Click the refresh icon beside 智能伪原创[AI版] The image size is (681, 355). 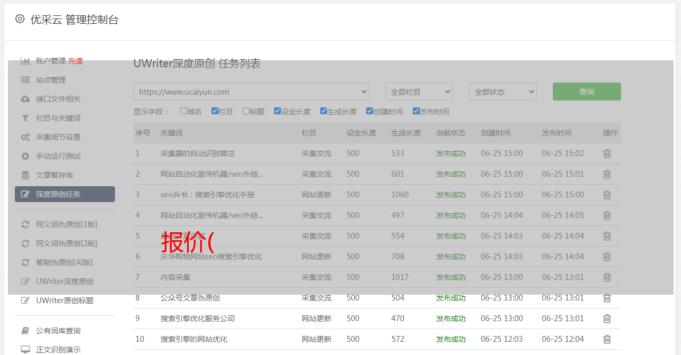tap(25, 262)
